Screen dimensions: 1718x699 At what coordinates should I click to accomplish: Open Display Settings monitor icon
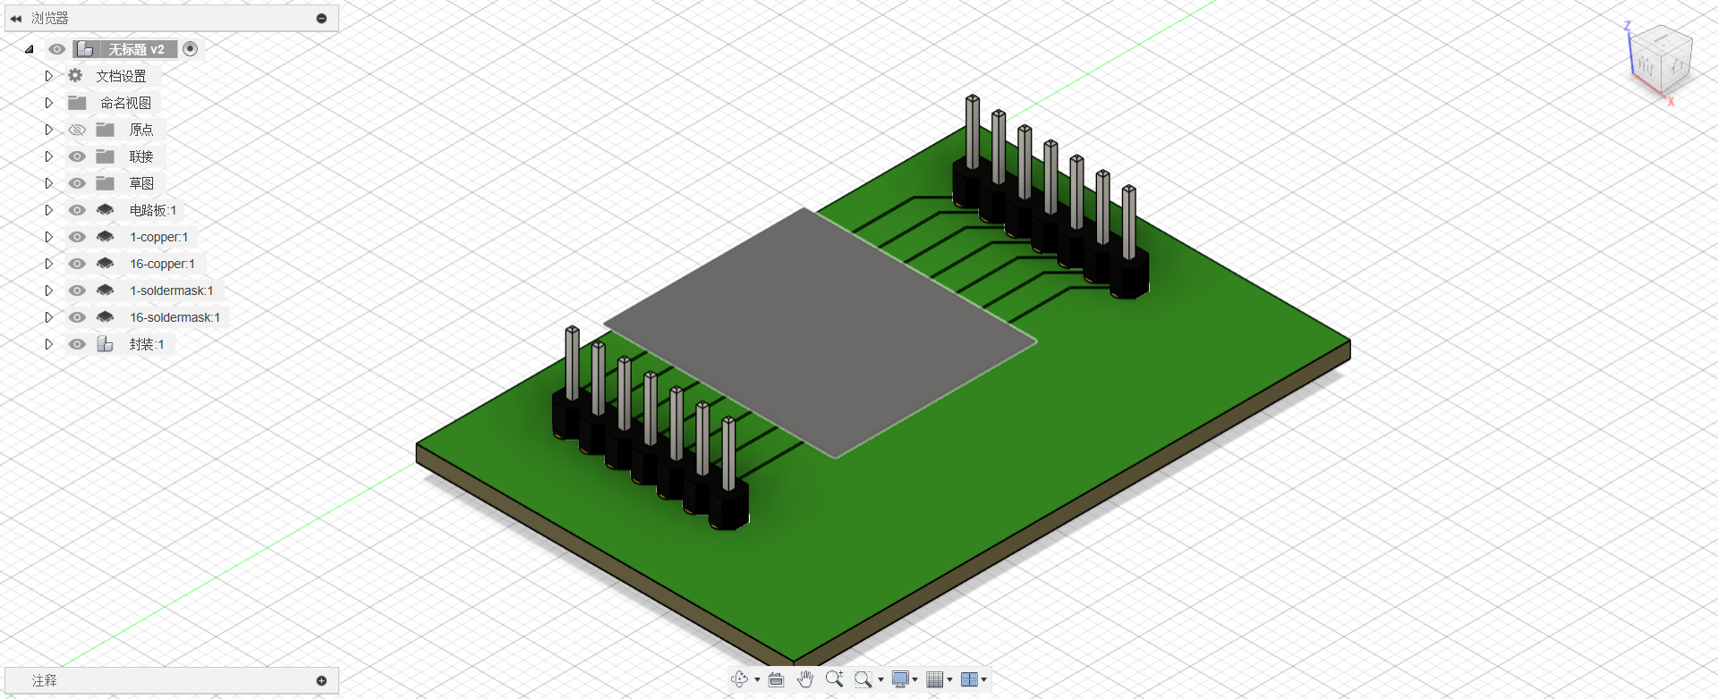(x=901, y=679)
